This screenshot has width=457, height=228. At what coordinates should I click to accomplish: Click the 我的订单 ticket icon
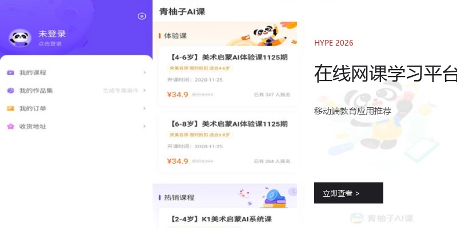(x=11, y=108)
